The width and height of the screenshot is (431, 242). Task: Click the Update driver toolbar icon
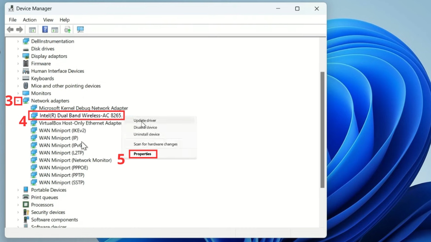pos(67,29)
